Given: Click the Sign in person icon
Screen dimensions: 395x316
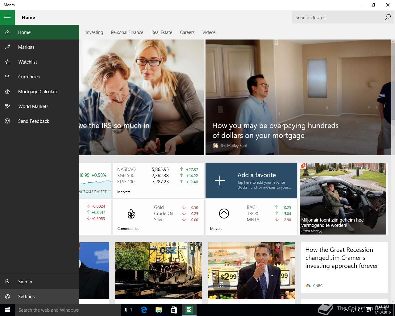Looking at the screenshot, I should [7, 281].
